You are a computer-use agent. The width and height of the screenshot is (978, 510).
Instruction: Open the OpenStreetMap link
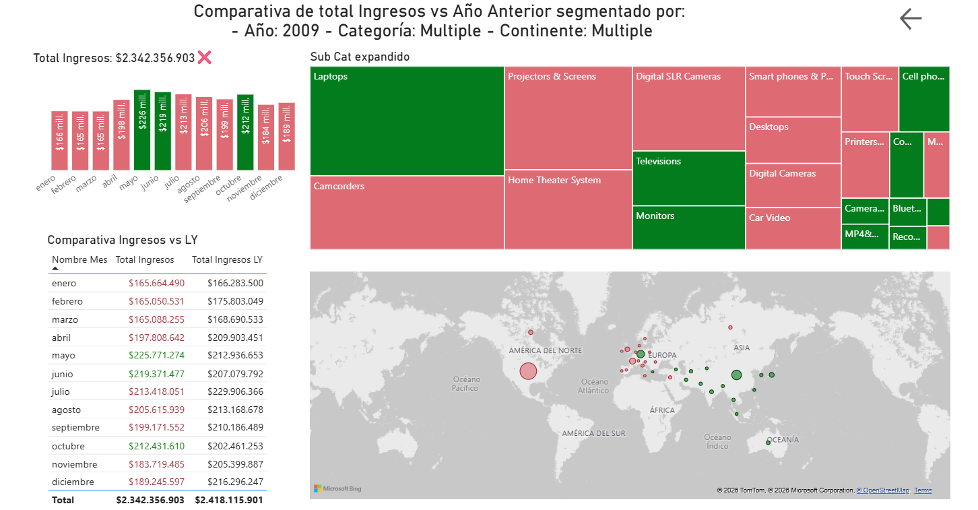883,490
